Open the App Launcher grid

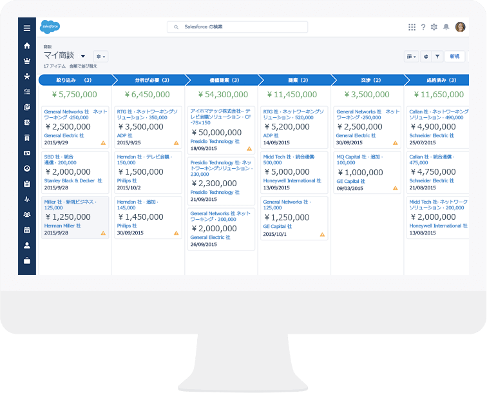click(412, 27)
